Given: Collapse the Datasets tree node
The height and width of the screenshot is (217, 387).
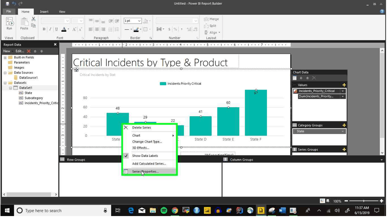Looking at the screenshot, I should 5,83.
